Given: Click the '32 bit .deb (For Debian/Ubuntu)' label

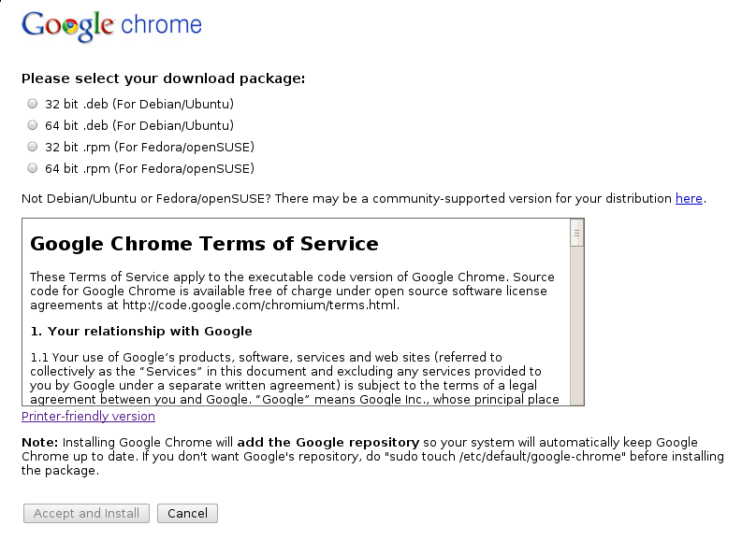Looking at the screenshot, I should click(x=139, y=104).
